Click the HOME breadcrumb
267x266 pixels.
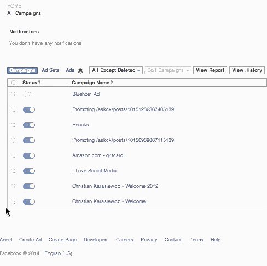click(14, 6)
